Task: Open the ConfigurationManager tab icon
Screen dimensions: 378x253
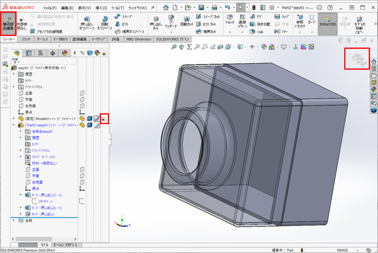Action: pyautogui.click(x=40, y=53)
